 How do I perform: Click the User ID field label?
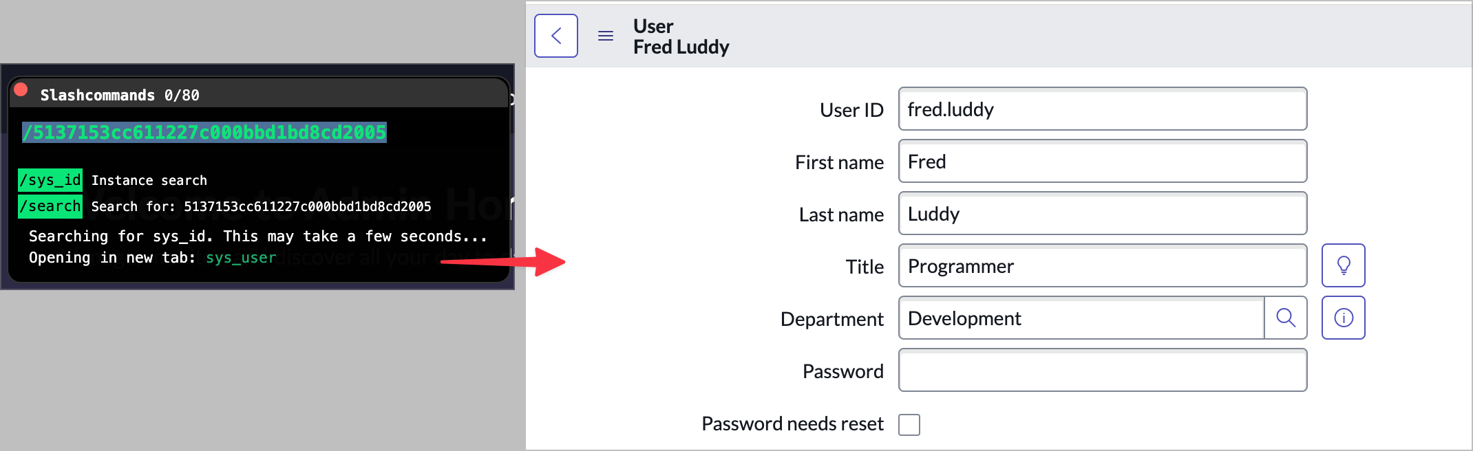pos(851,110)
